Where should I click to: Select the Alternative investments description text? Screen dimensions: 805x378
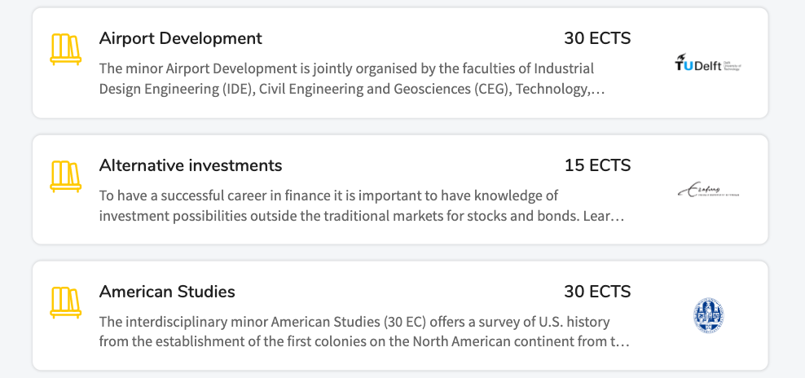[362, 205]
